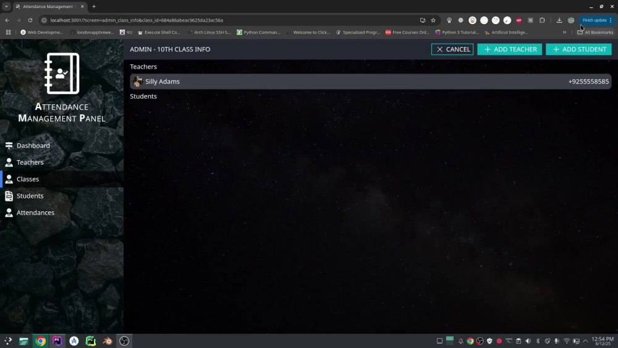The width and height of the screenshot is (618, 348).
Task: Click the Teachers section heading
Action: [143, 67]
